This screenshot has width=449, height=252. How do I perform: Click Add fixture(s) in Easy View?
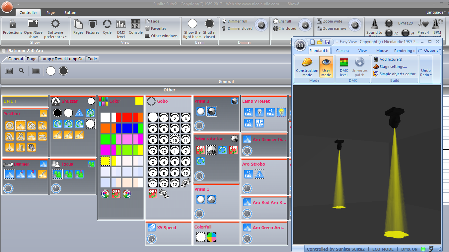(388, 59)
